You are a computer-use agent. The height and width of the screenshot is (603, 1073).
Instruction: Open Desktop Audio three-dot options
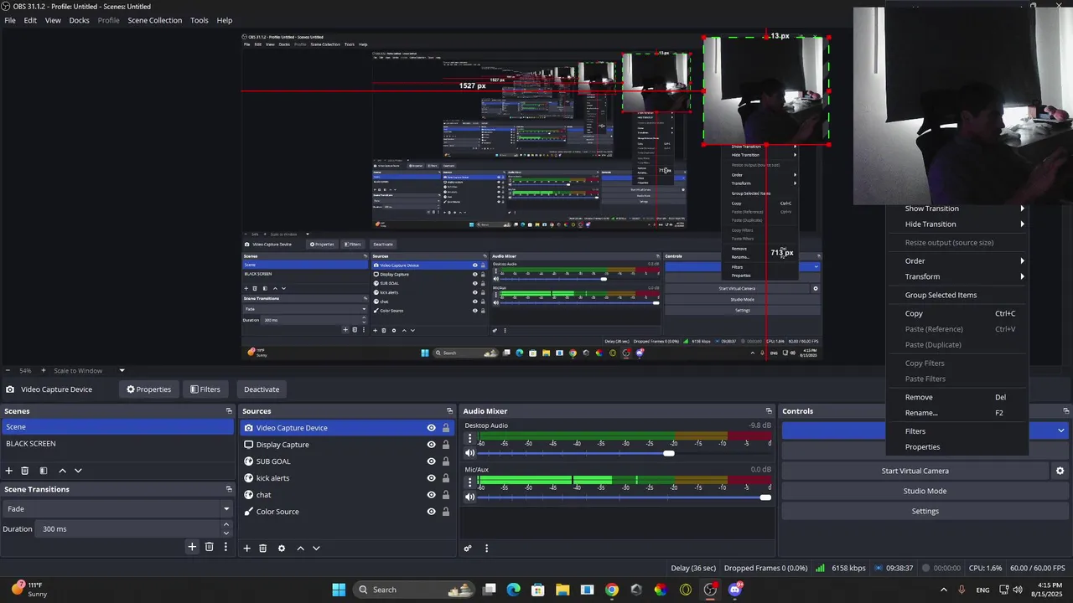pos(469,439)
